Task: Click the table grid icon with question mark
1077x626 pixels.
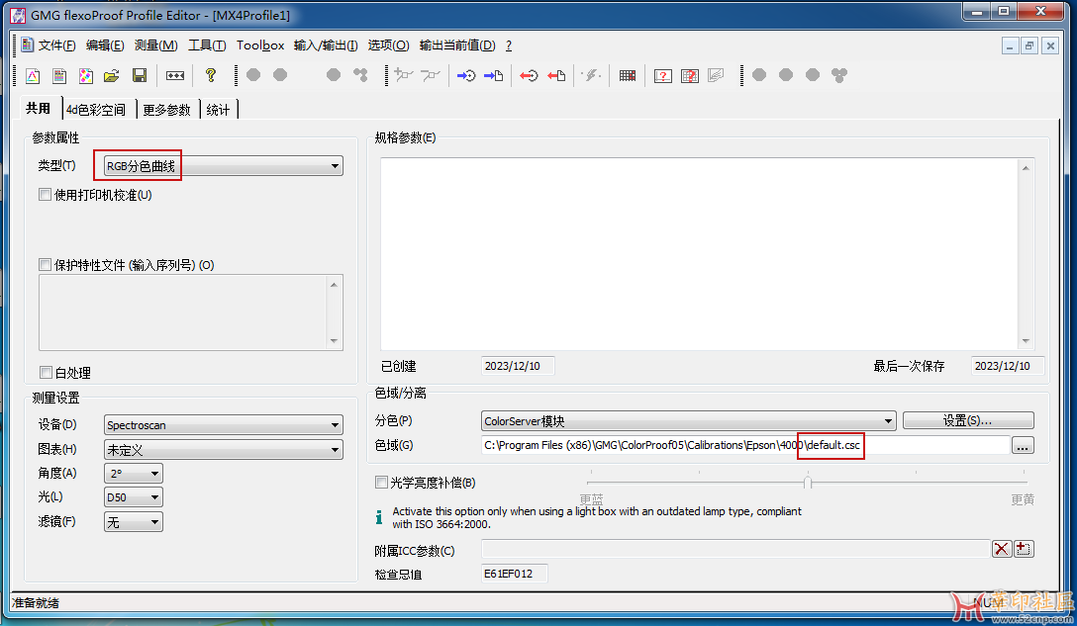Action: 690,75
